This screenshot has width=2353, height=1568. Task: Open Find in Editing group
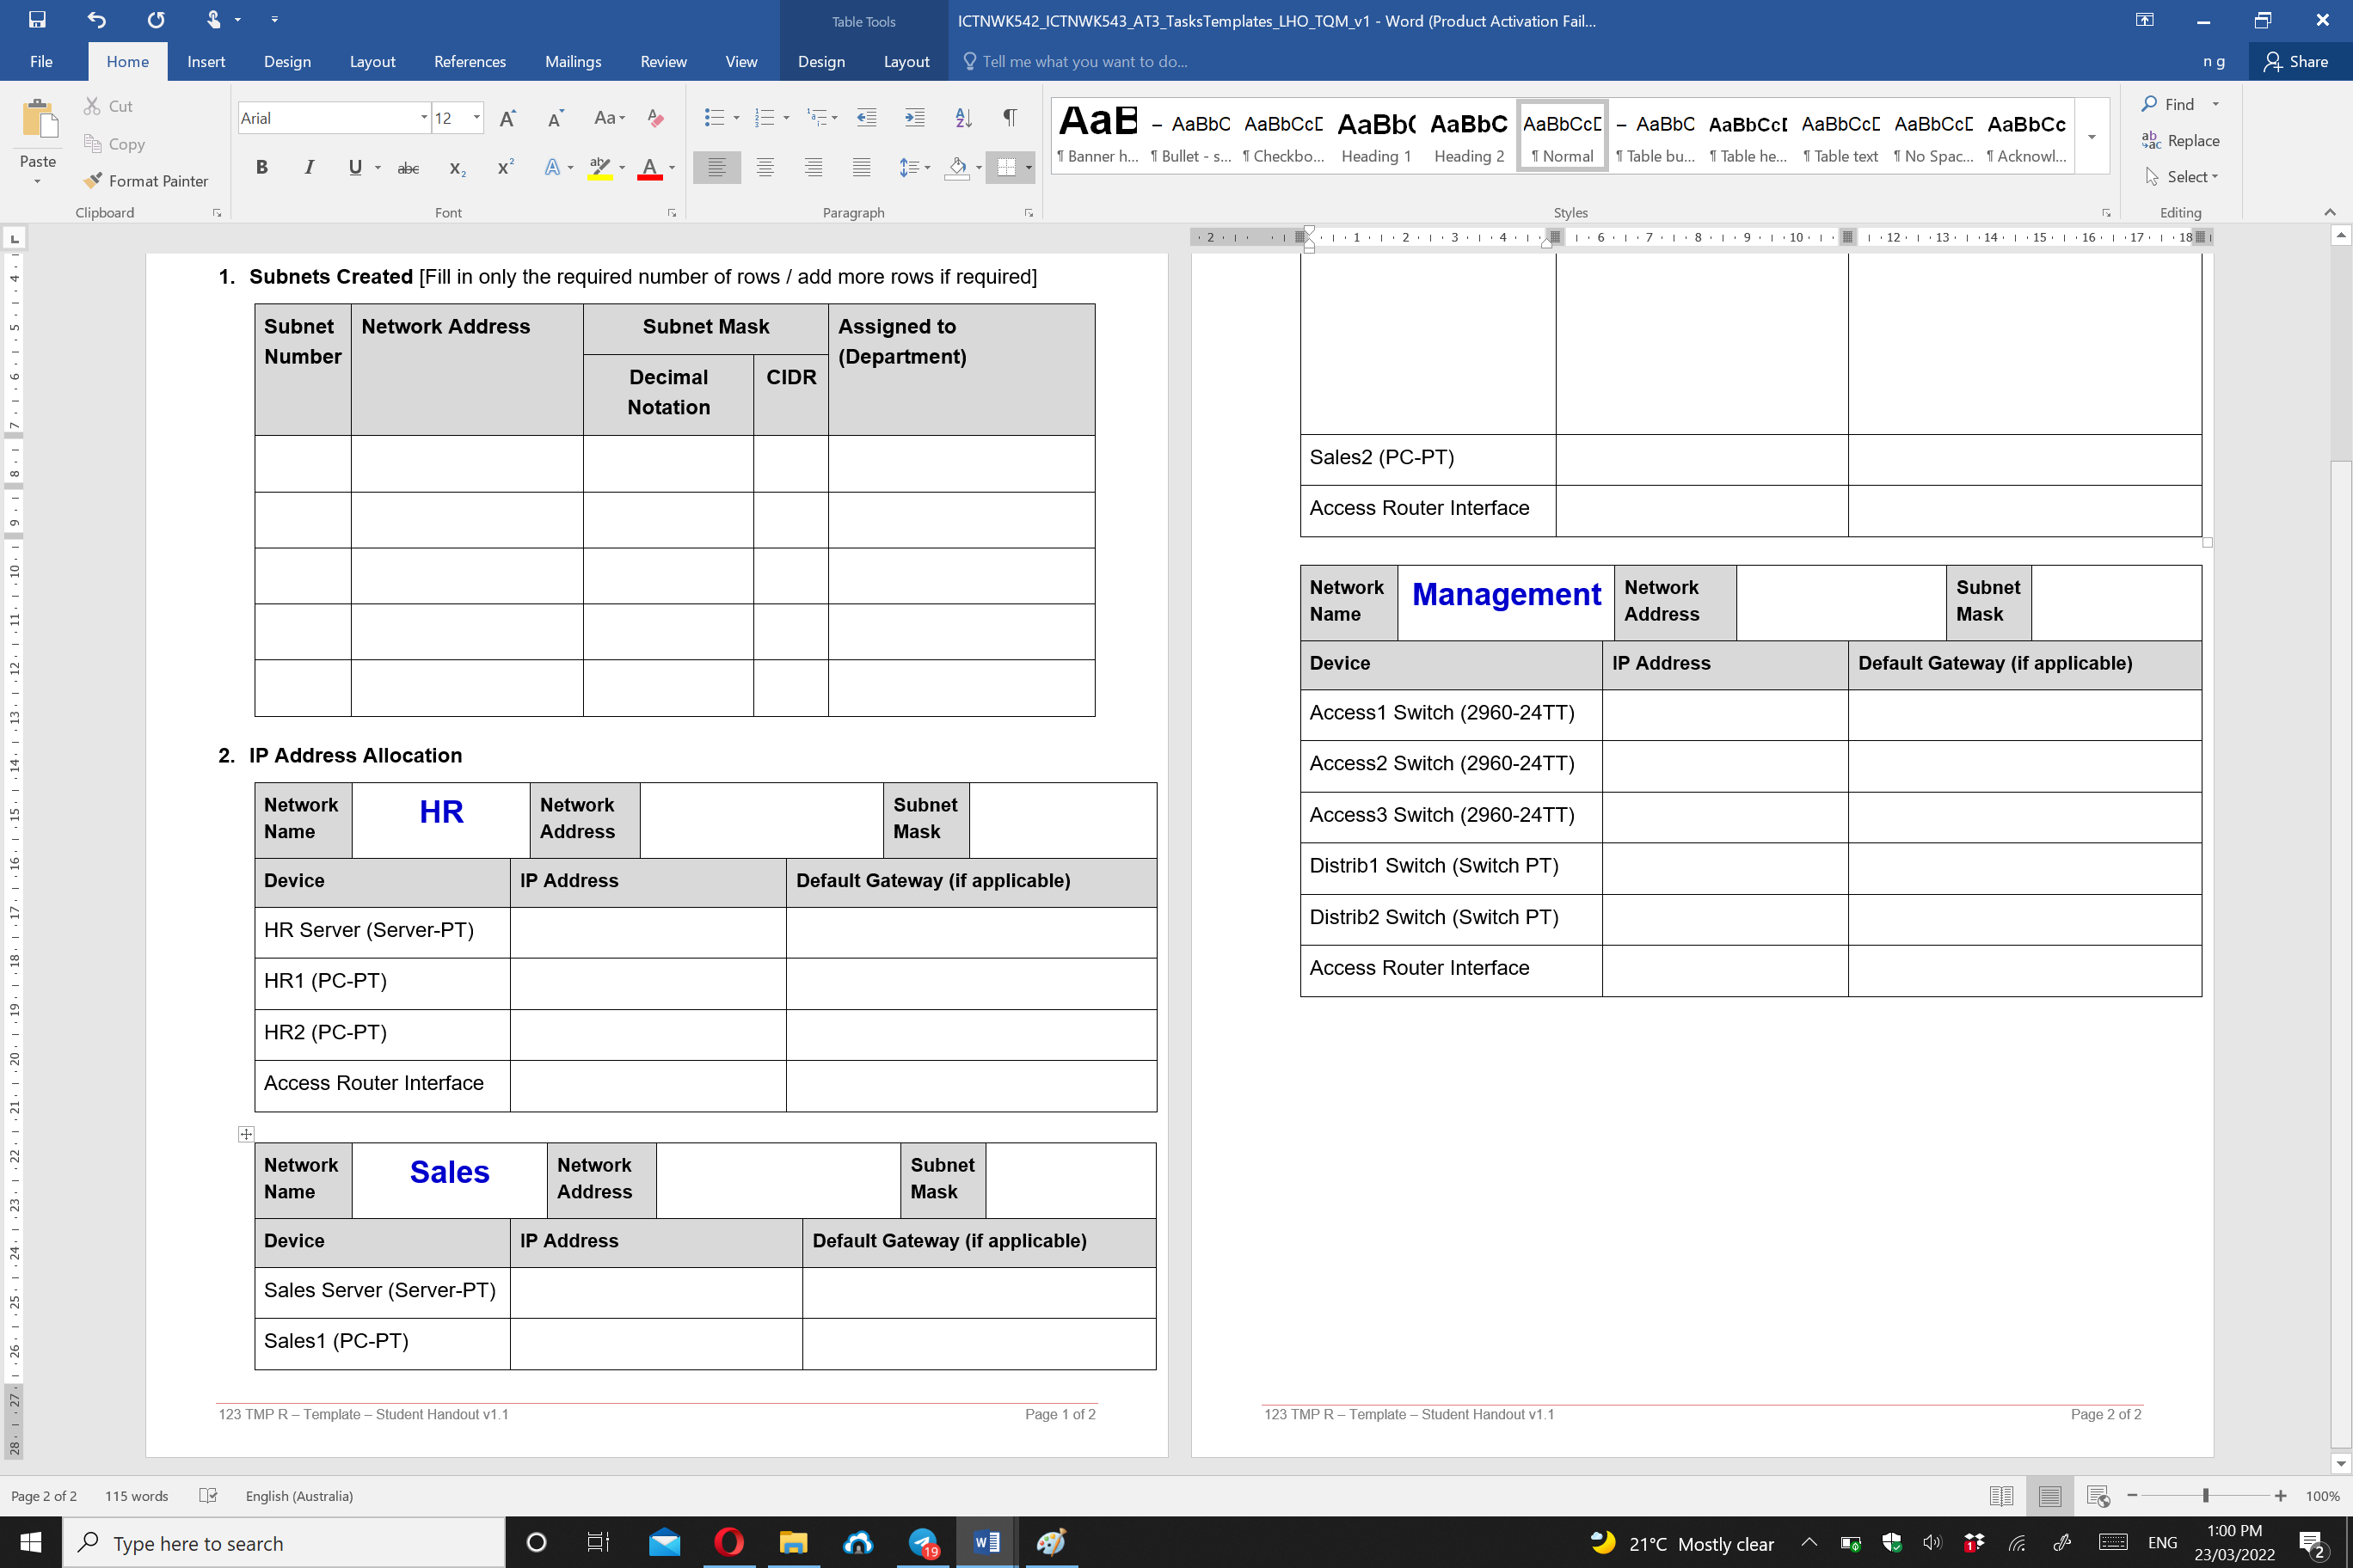[2167, 104]
